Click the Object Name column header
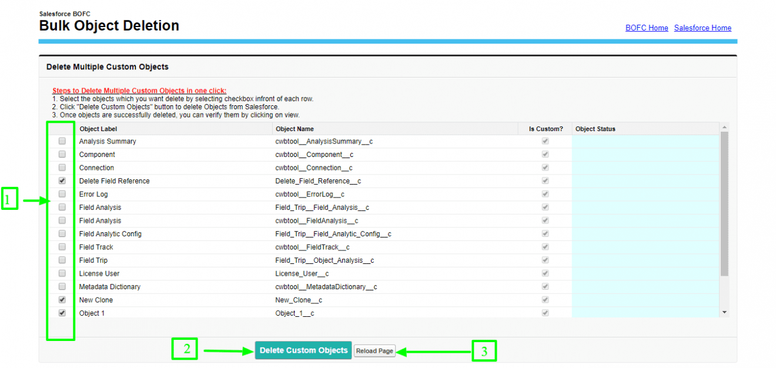Screen dimensions: 776x368 [295, 129]
